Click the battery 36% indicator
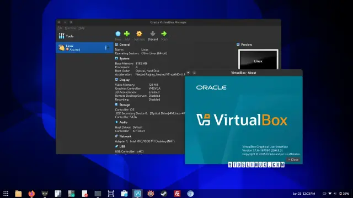 (344, 194)
